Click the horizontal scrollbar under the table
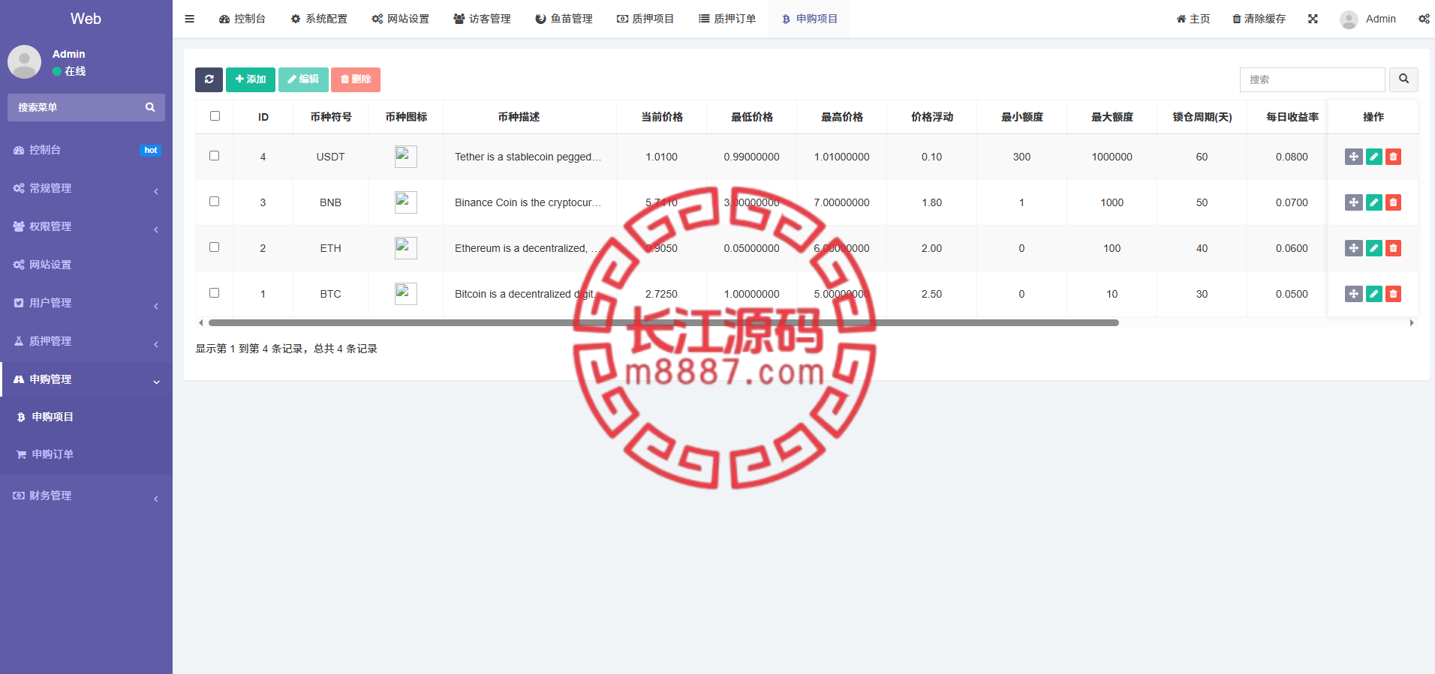 663,323
